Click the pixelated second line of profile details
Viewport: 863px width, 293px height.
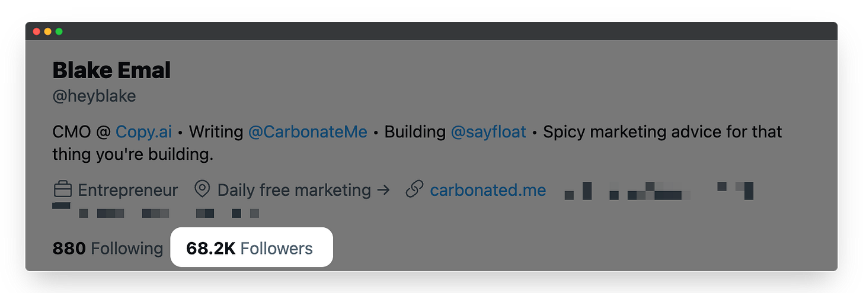[156, 210]
